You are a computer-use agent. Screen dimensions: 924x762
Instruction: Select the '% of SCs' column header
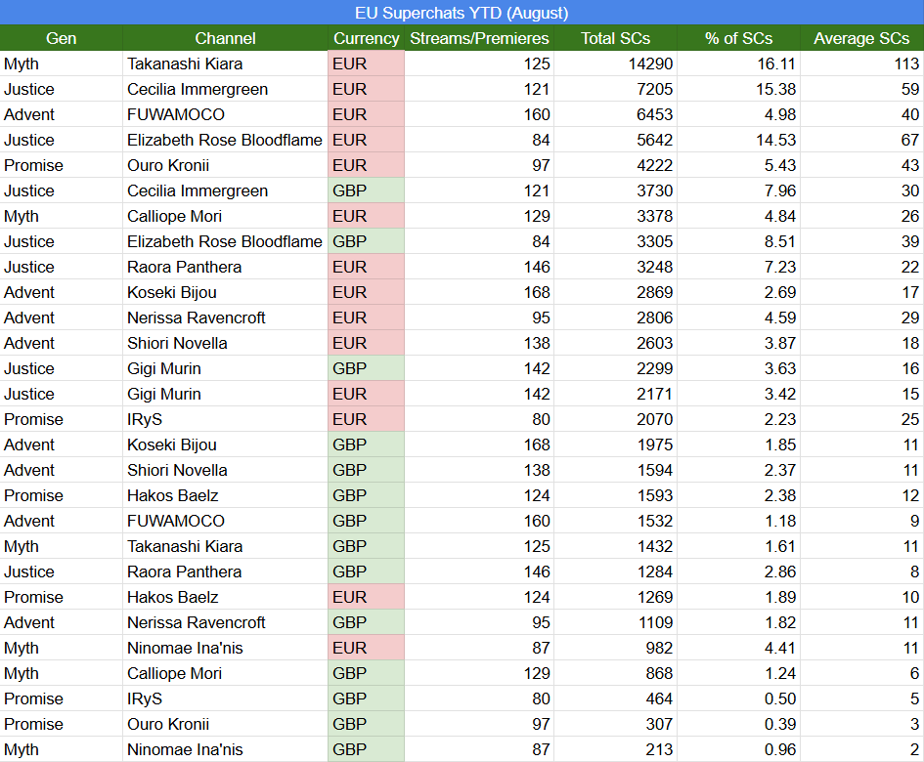pyautogui.click(x=738, y=38)
